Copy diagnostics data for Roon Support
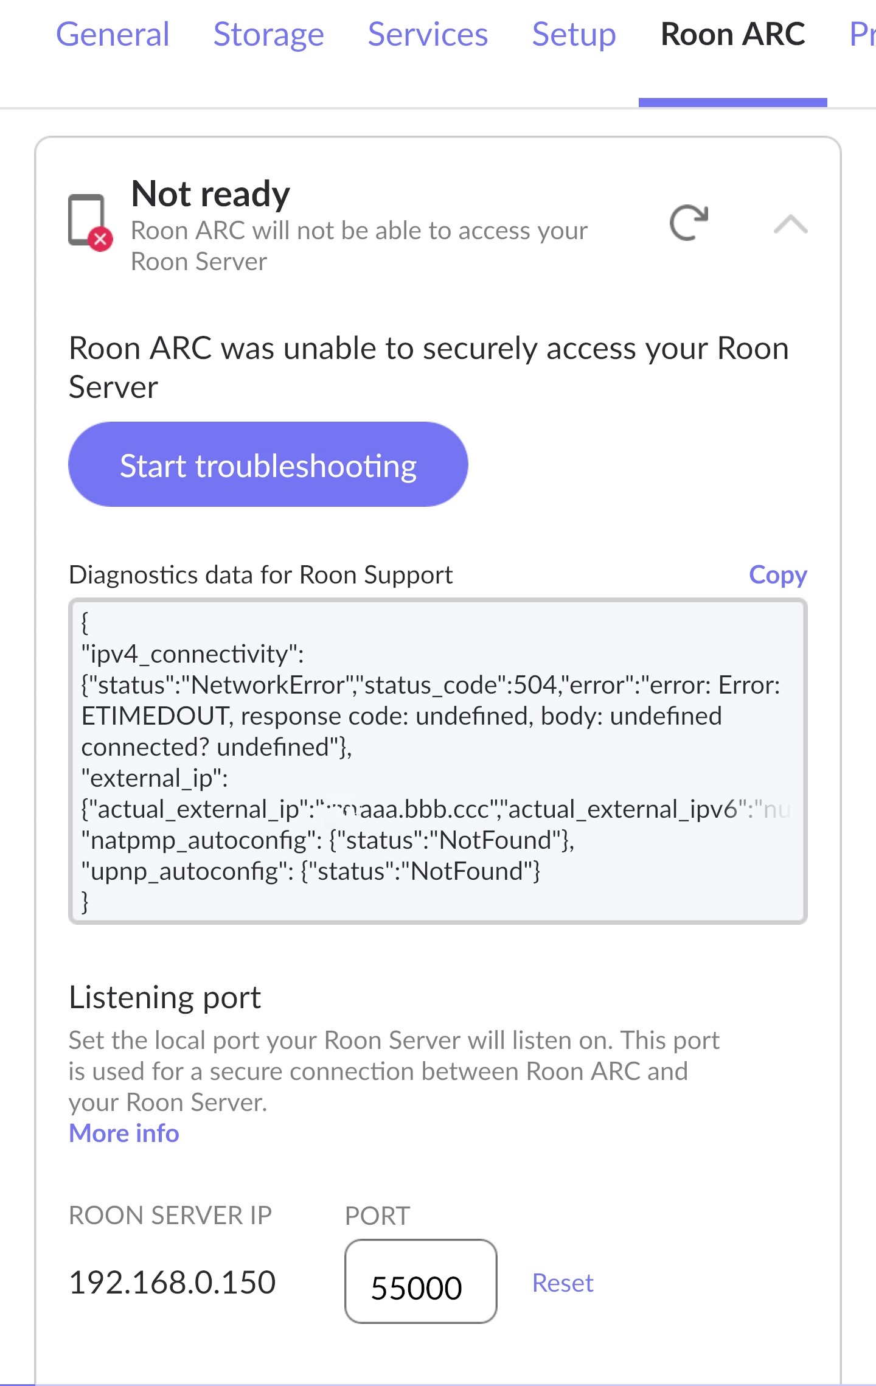The width and height of the screenshot is (876, 1386). (777, 574)
